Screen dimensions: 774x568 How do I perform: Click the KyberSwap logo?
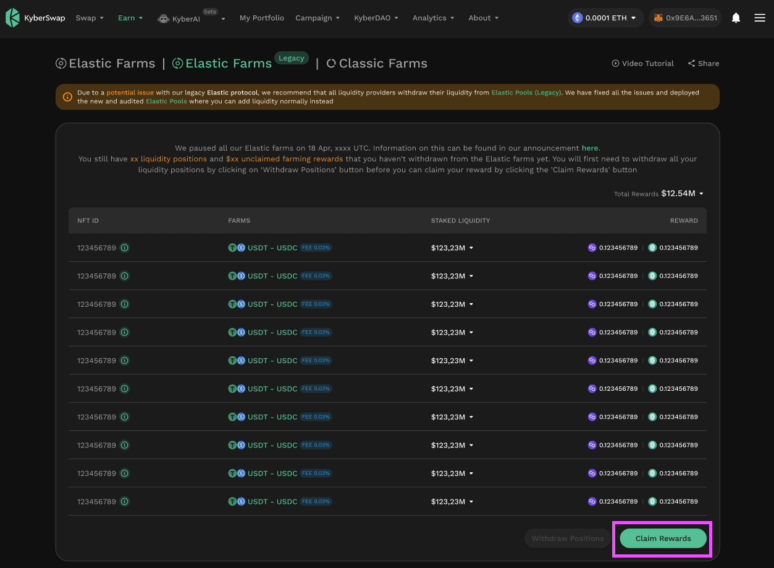pos(35,18)
